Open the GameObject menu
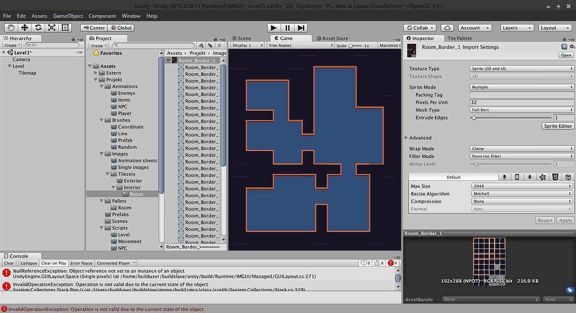576x313 pixels. (67, 16)
